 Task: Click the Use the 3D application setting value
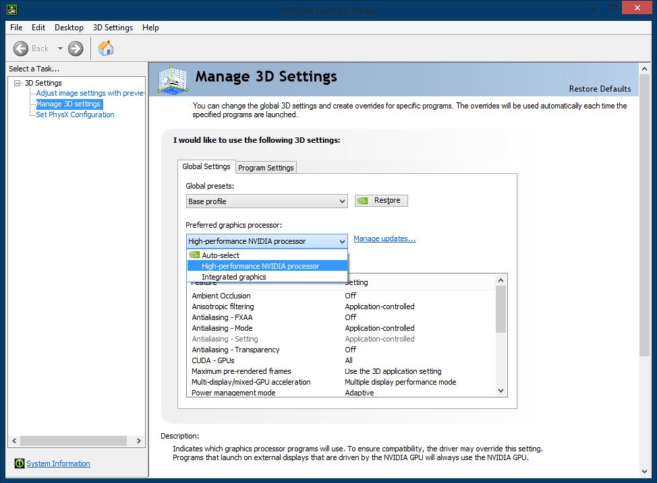point(393,371)
